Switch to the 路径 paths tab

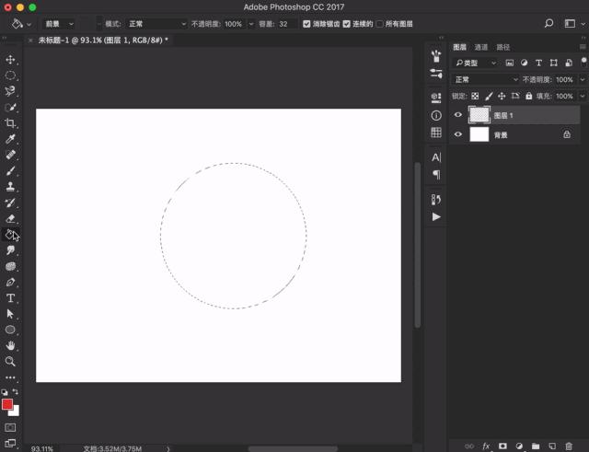click(502, 47)
